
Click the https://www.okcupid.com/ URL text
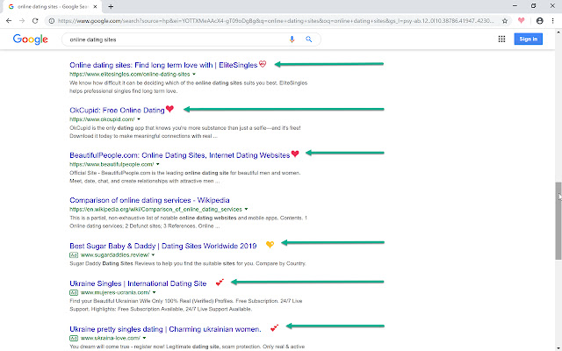coord(102,119)
